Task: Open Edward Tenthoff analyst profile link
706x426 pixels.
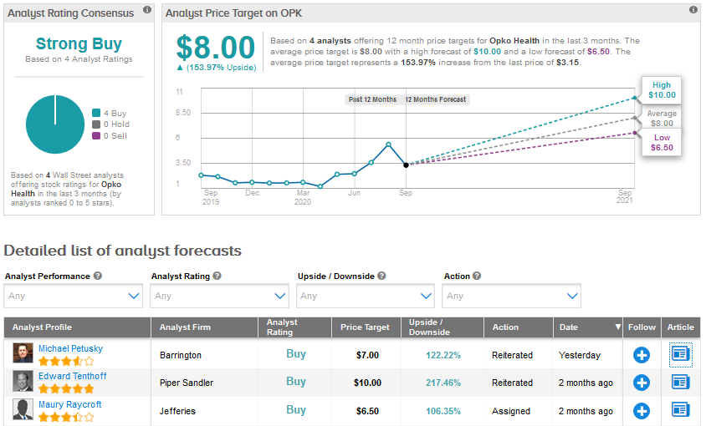Action: [x=73, y=376]
